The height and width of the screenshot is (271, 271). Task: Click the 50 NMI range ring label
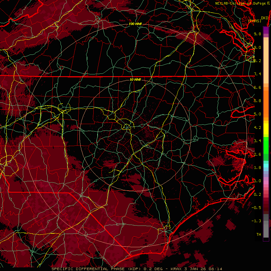(135, 80)
